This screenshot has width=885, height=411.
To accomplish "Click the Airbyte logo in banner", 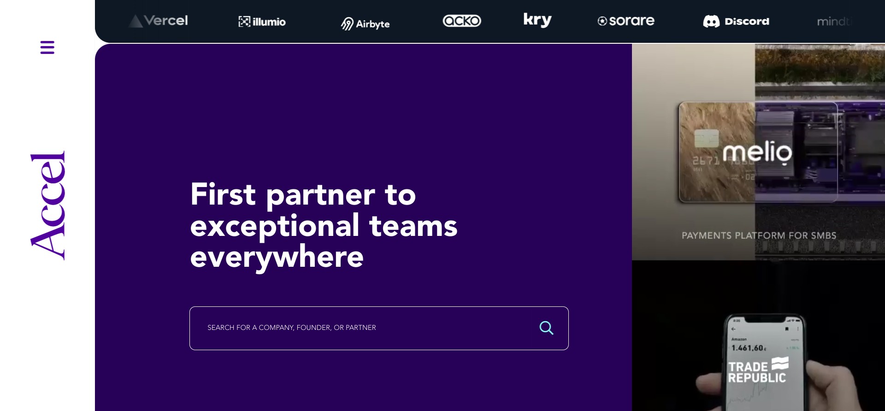I will click(x=365, y=23).
